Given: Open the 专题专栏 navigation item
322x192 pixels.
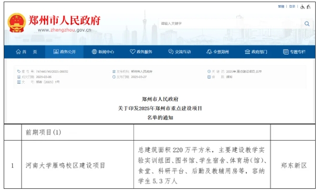Looking at the screenshot, I should click(x=297, y=52).
